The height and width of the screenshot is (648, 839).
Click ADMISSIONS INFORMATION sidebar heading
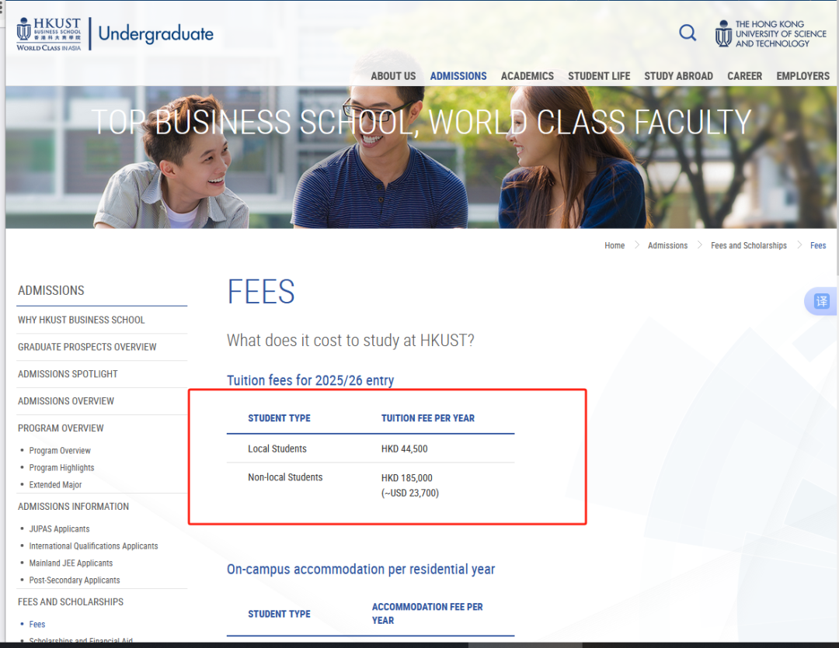73,506
